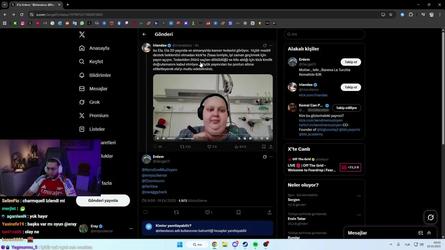Bookmark this page with star icon

(391, 15)
